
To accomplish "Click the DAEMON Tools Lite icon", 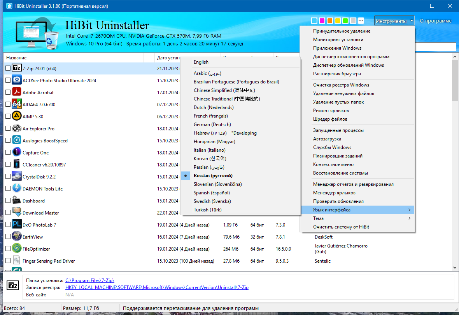I will pyautogui.click(x=17, y=189).
